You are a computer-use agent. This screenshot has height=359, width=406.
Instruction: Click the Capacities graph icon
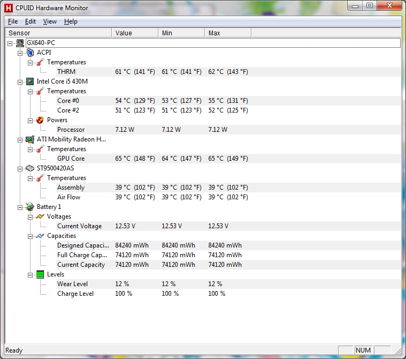tap(40, 236)
